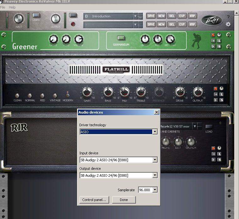Click the question mark help icon
239x219 pixels.
point(228,17)
